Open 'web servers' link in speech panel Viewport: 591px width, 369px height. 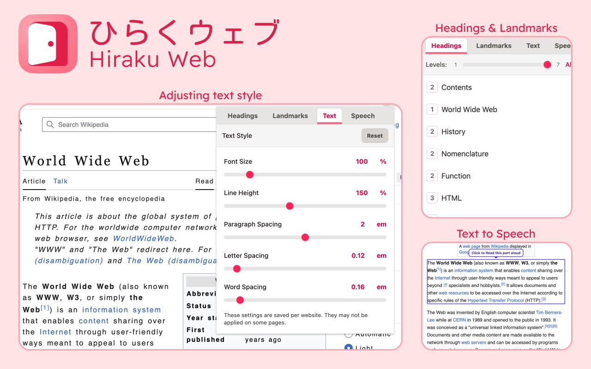pyautogui.click(x=473, y=342)
